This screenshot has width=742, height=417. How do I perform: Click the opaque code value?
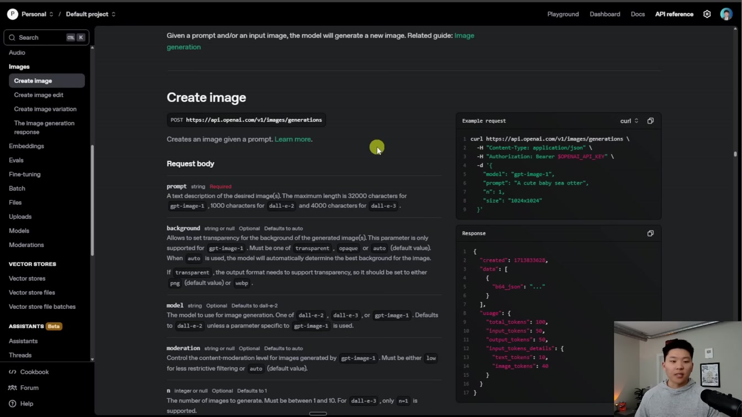point(348,248)
